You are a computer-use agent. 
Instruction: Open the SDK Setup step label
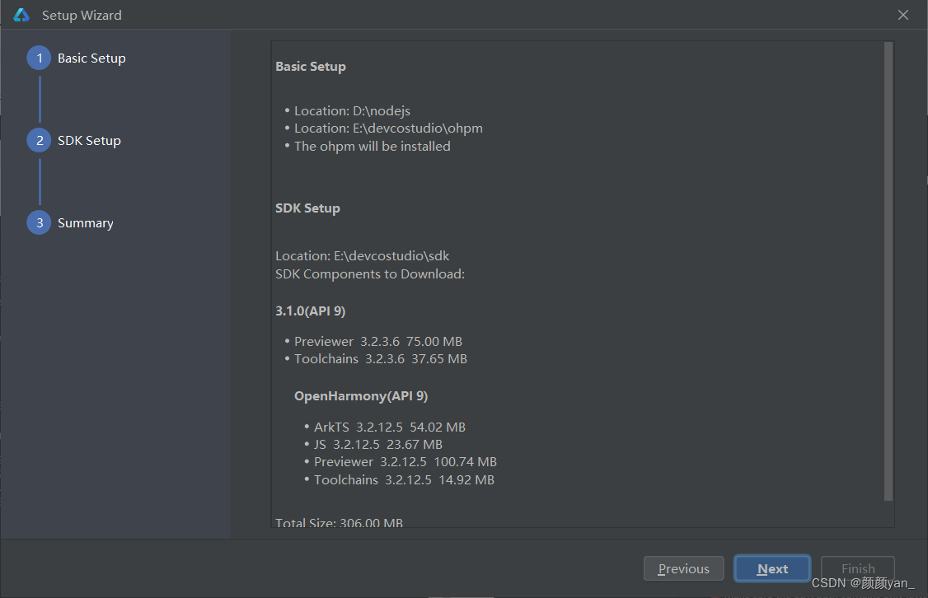(x=89, y=140)
